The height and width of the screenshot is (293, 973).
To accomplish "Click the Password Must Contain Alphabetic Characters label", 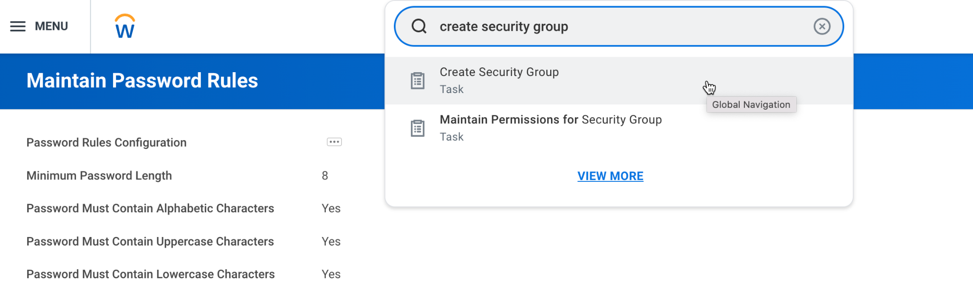I will [x=150, y=208].
